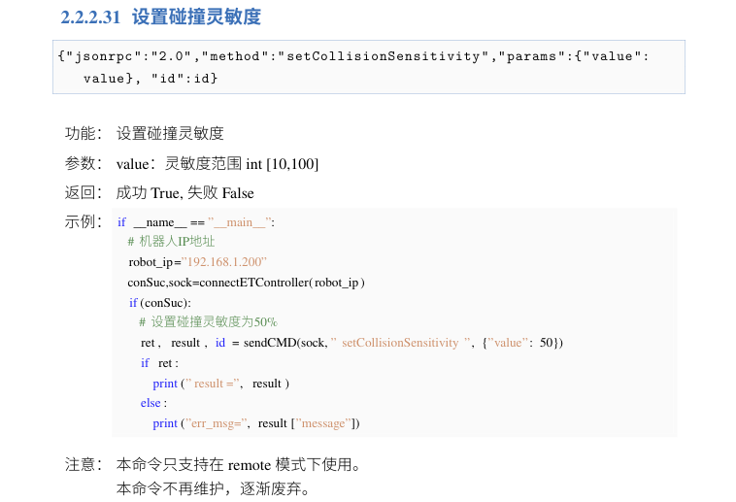
Task: Click the print("err_msg=") code line
Action: (256, 422)
